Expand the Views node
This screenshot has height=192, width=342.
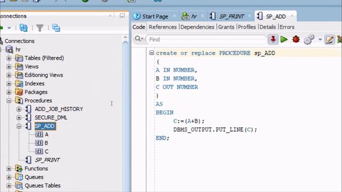click(x=9, y=67)
